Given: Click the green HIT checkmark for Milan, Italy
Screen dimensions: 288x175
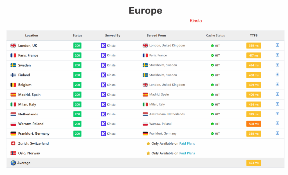Looking at the screenshot, I should pyautogui.click(x=212, y=104).
